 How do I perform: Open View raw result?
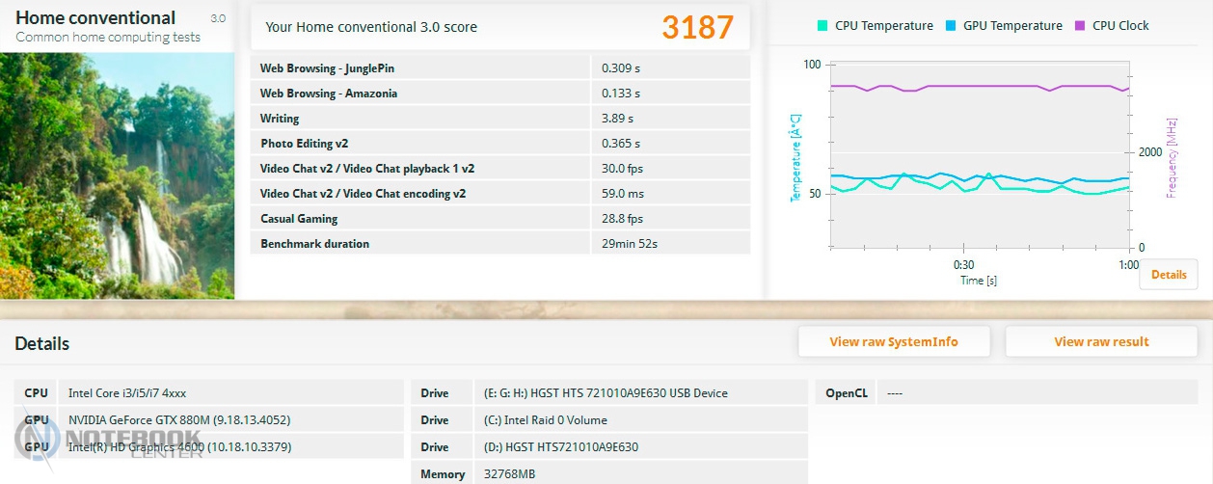[x=1101, y=341]
